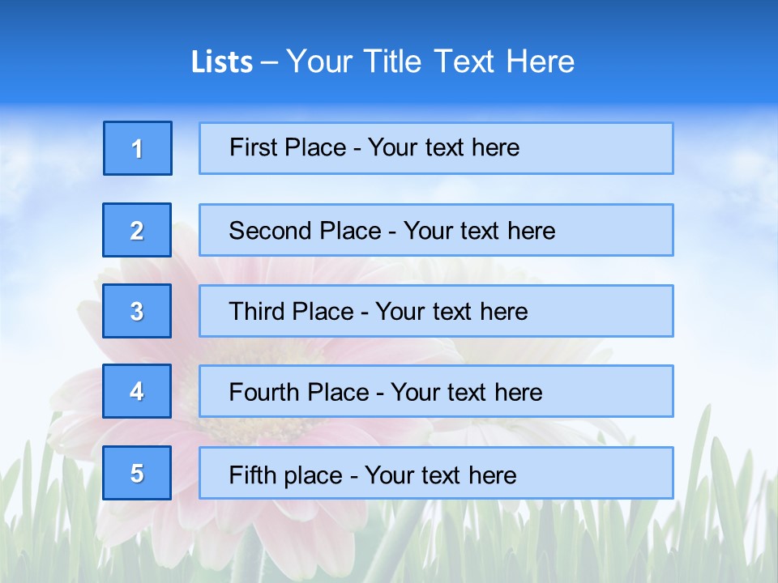The image size is (778, 583).
Task: Select the Fifth place text bar
Action: coord(436,473)
